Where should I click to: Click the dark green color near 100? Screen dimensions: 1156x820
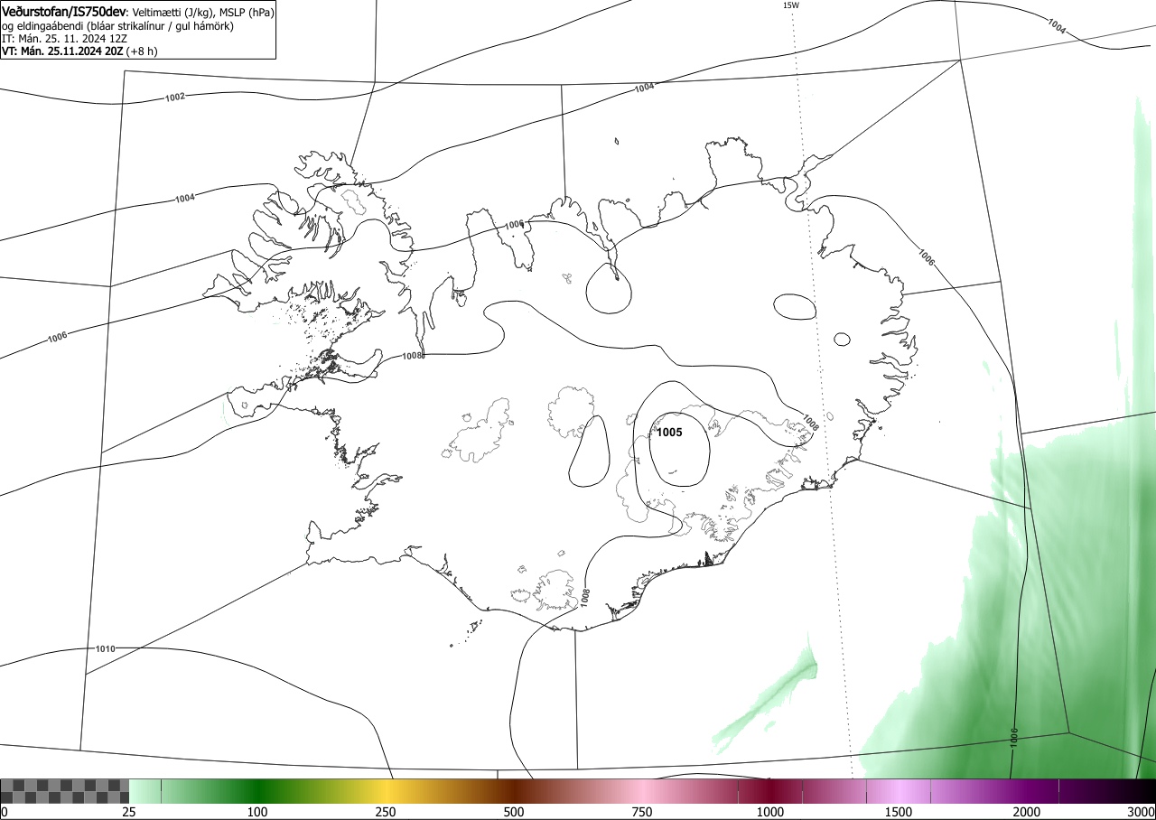point(257,791)
